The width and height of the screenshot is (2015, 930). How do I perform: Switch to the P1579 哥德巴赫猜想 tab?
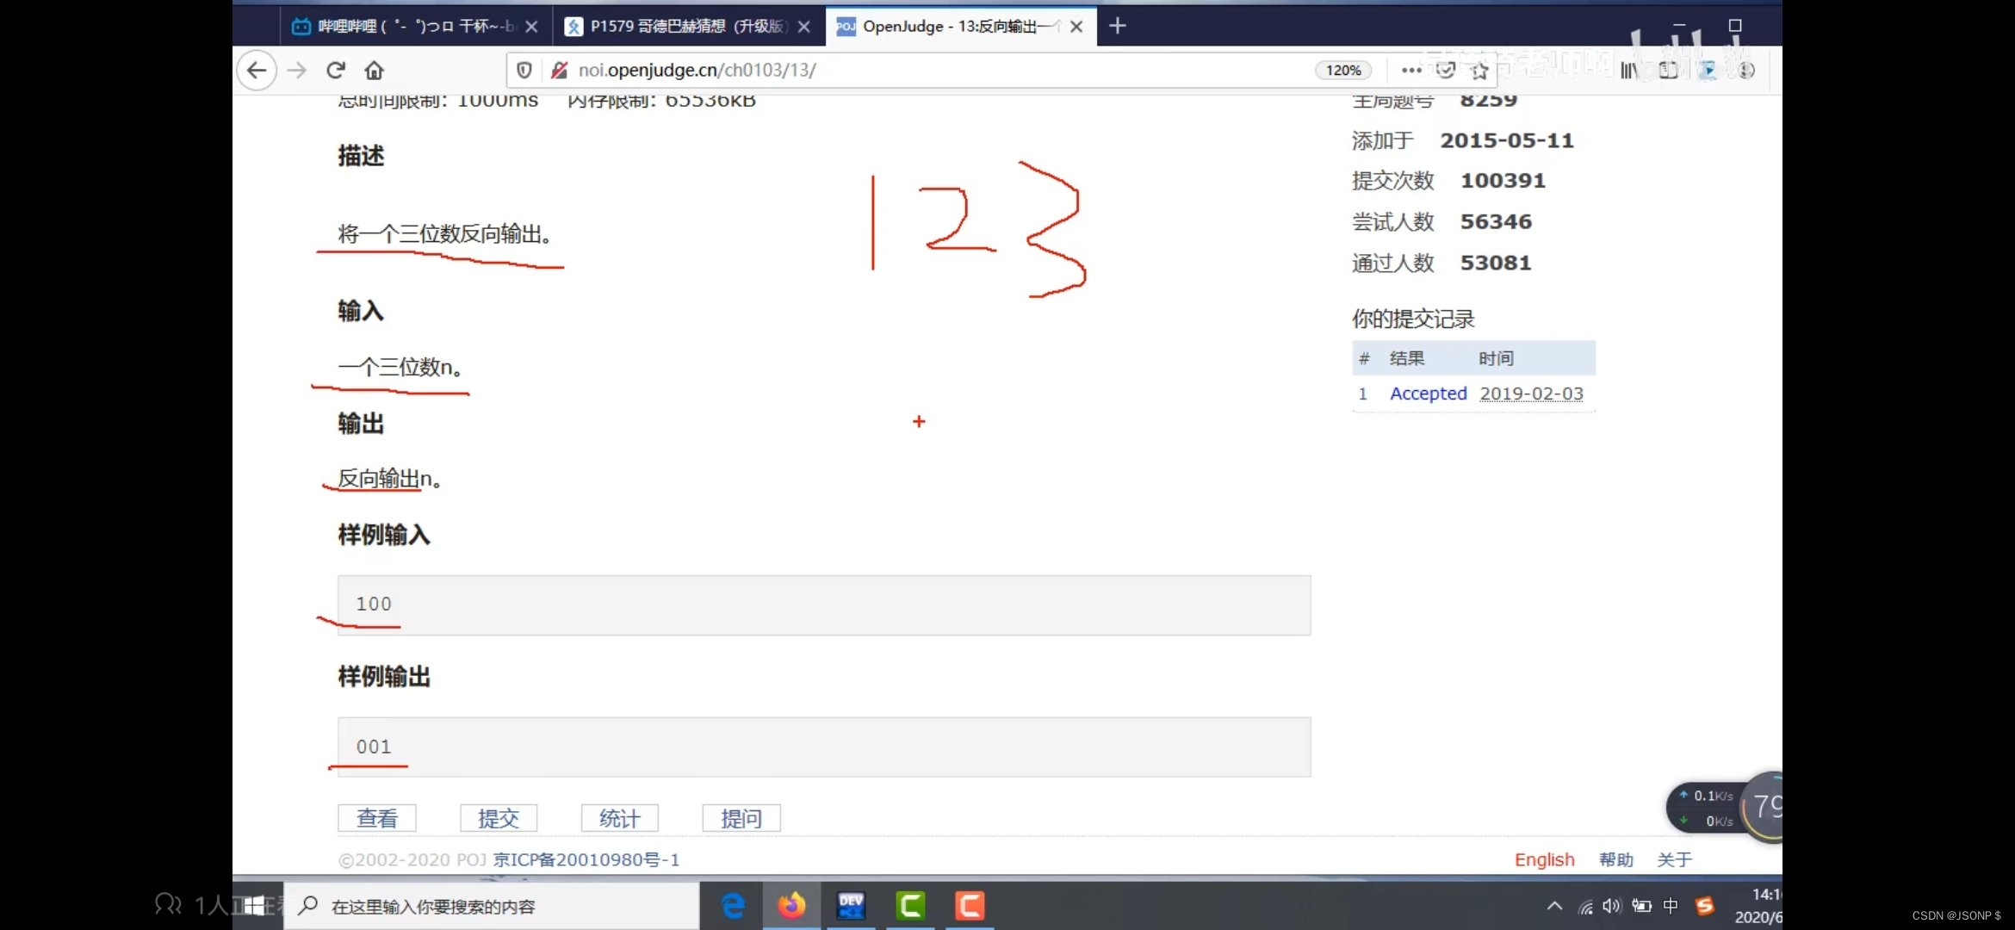[686, 26]
